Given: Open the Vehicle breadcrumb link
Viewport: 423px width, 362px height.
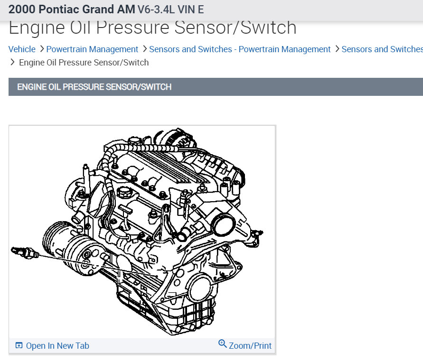Looking at the screenshot, I should [x=22, y=49].
